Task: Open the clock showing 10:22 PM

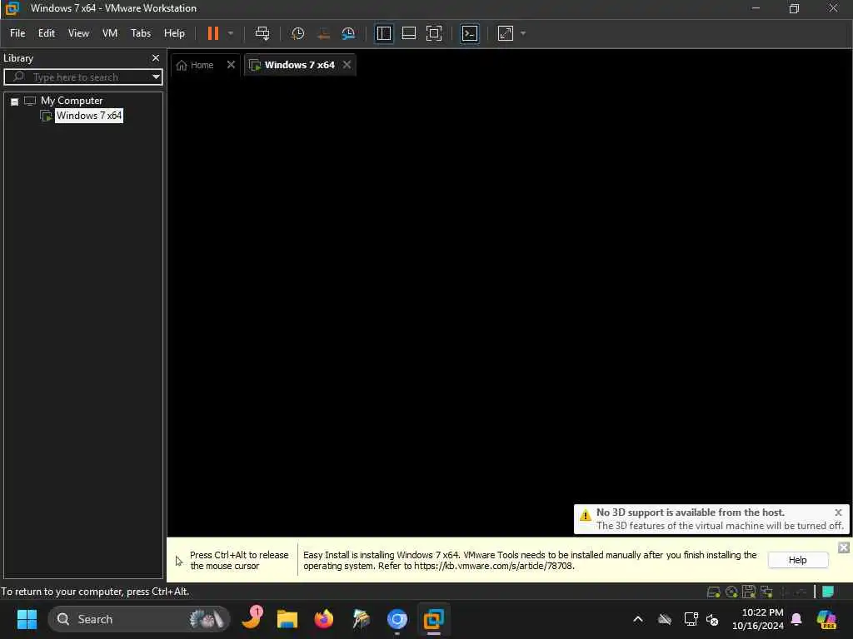Action: pyautogui.click(x=758, y=619)
